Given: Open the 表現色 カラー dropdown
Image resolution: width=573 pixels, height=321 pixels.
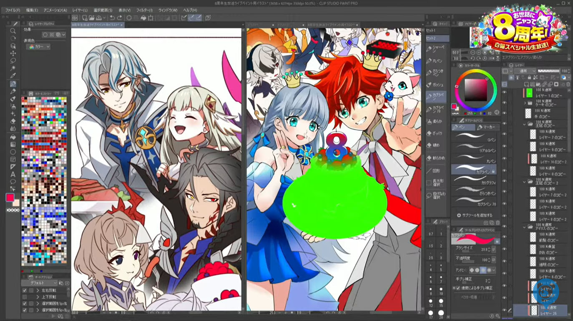Looking at the screenshot, I should 38,47.
